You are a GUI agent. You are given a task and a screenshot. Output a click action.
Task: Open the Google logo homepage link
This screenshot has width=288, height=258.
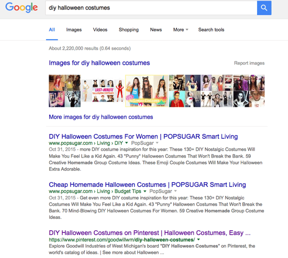[21, 8]
